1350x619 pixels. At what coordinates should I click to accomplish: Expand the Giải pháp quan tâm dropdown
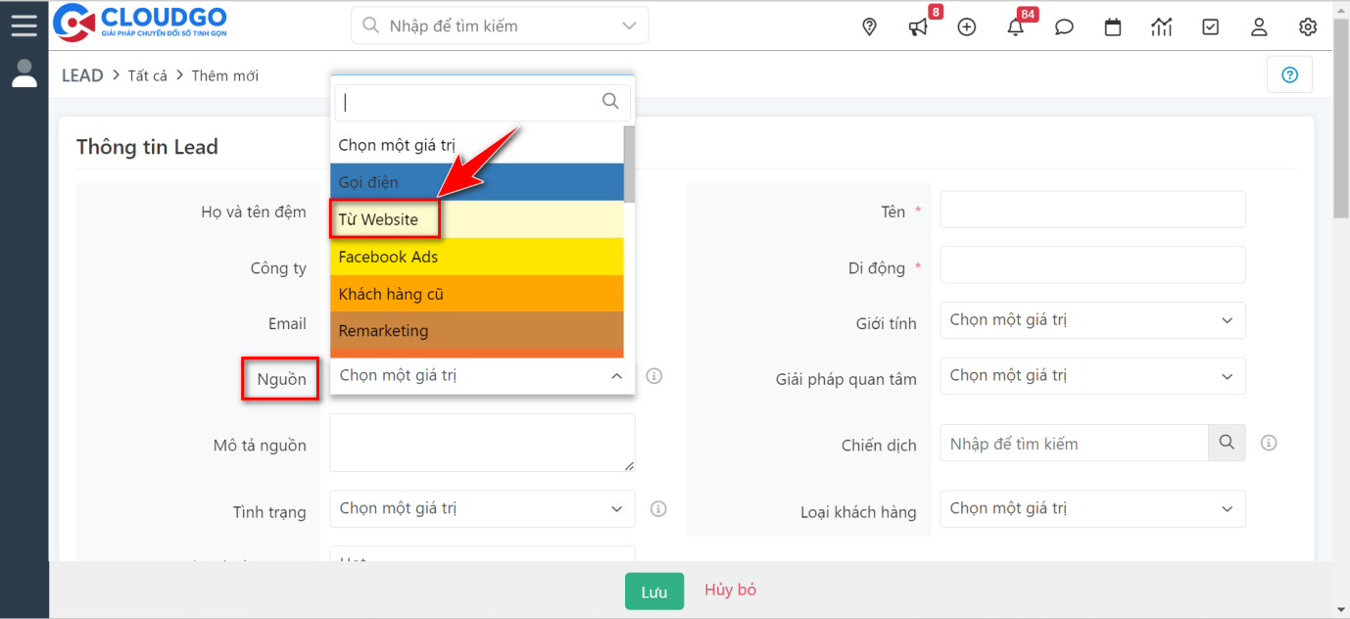(1091, 376)
